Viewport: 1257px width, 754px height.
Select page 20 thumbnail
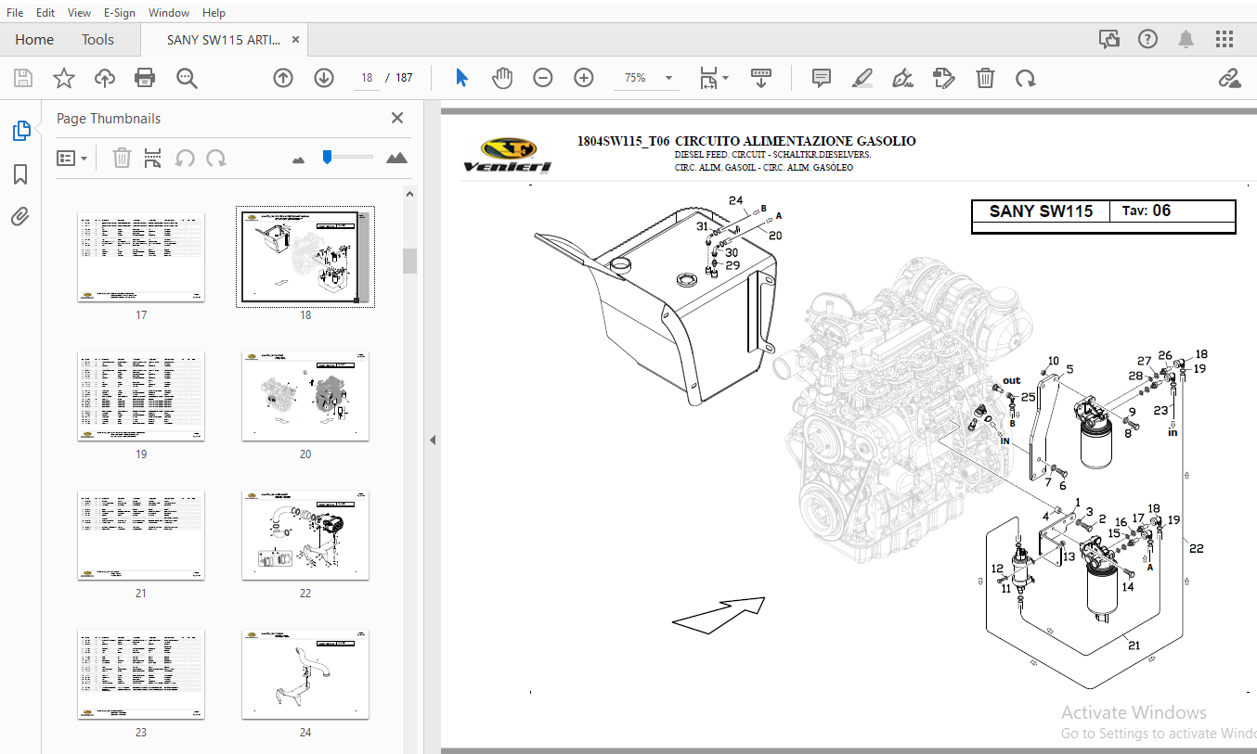click(x=305, y=396)
